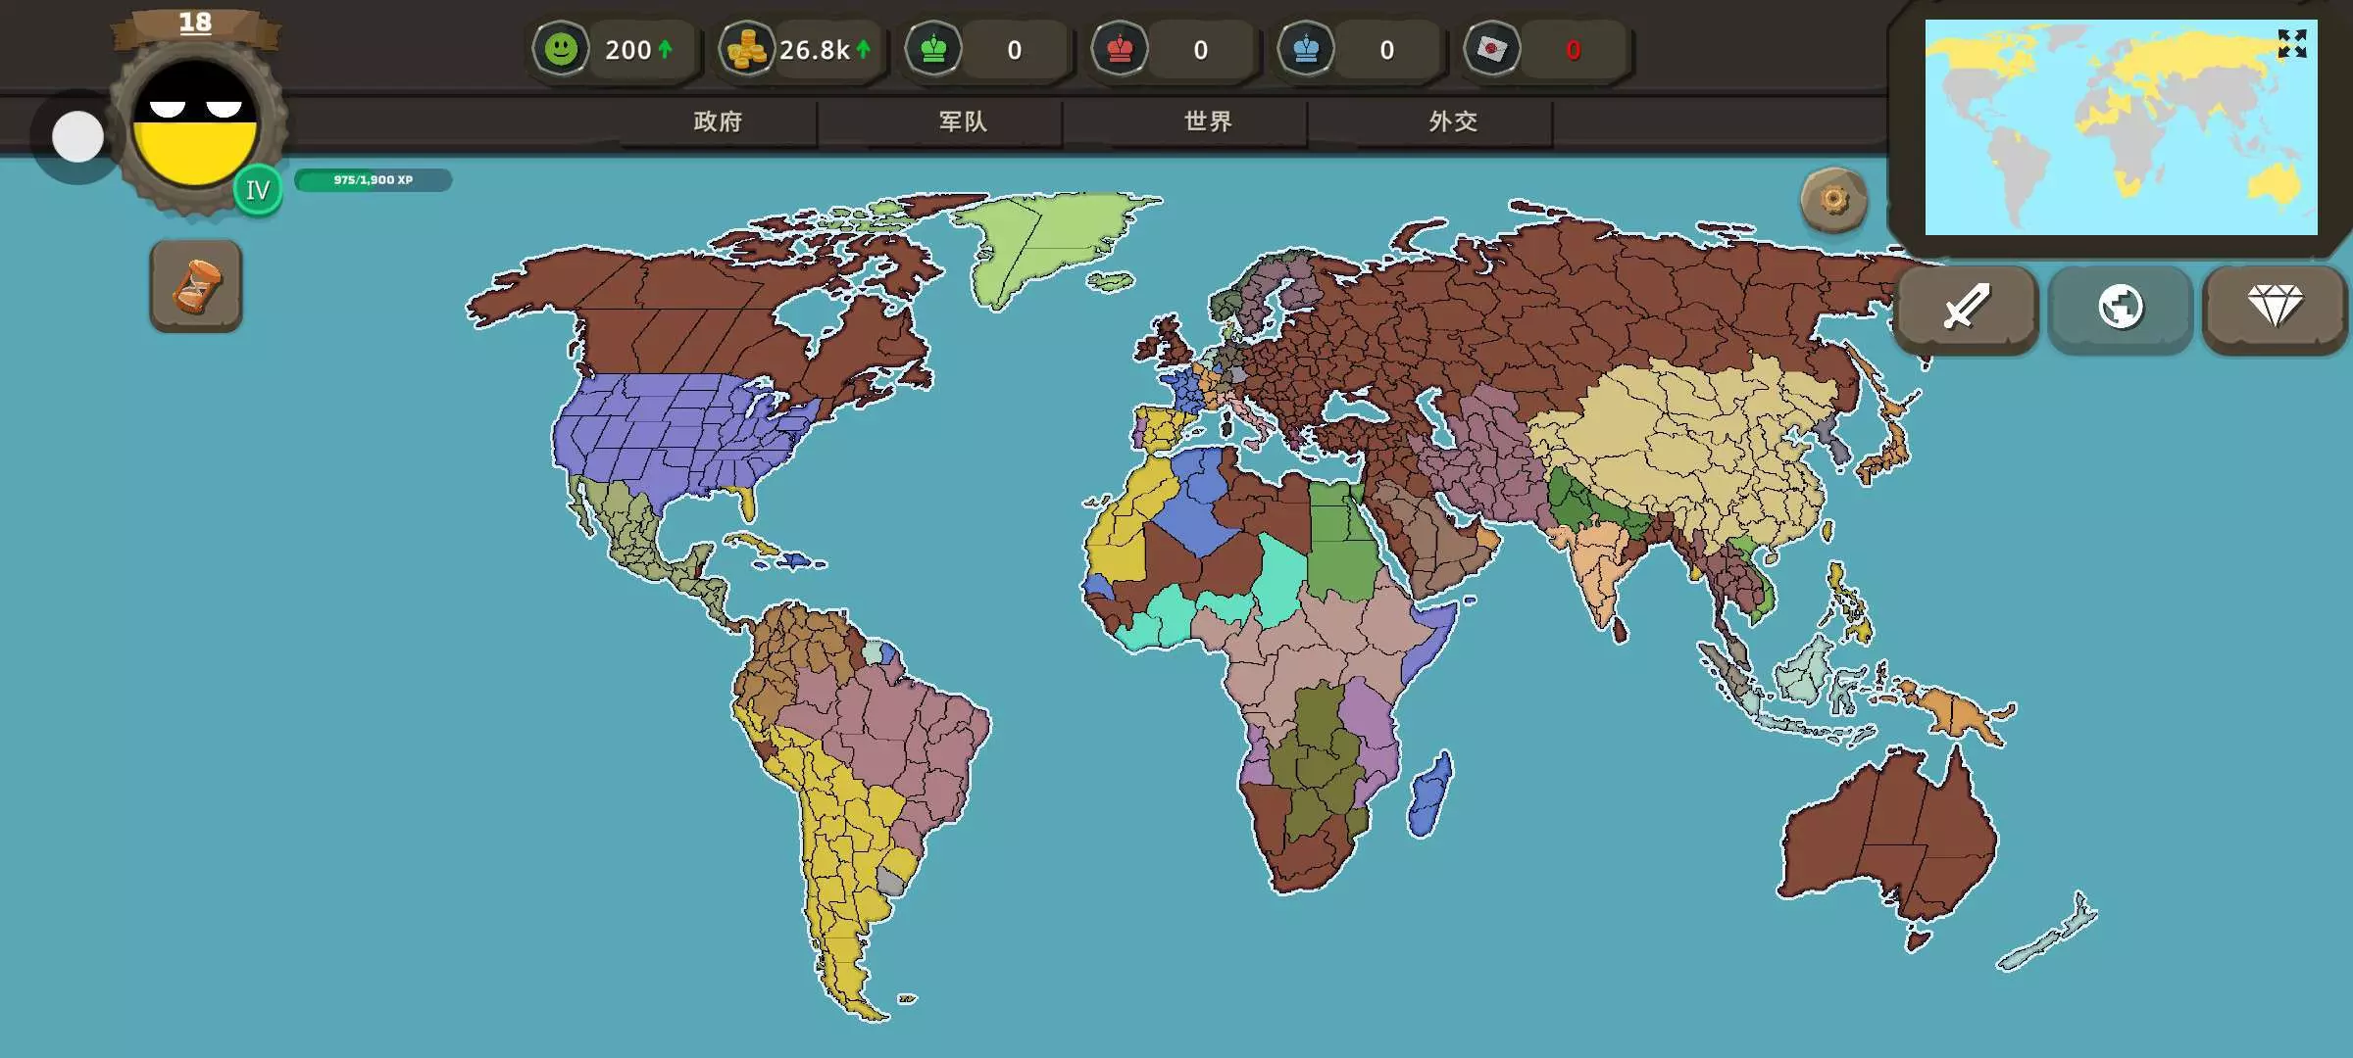Expand the minimap with fullscreen arrows
The image size is (2353, 1058).
(x=2291, y=43)
